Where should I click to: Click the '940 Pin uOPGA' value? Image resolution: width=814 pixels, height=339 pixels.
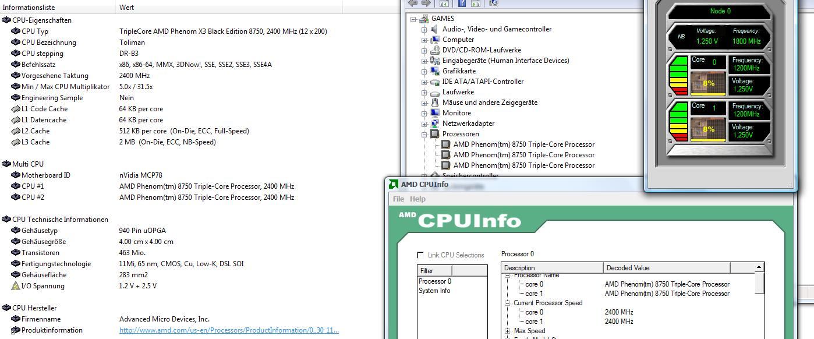click(143, 231)
